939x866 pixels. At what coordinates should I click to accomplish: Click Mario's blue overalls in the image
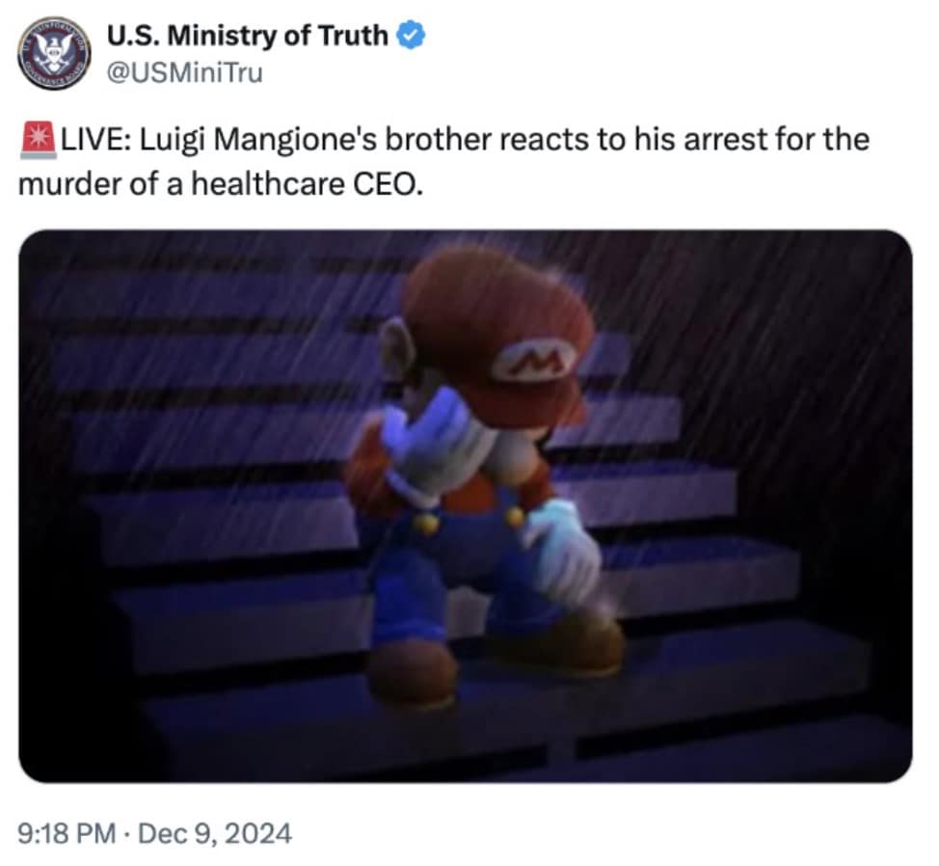405,579
